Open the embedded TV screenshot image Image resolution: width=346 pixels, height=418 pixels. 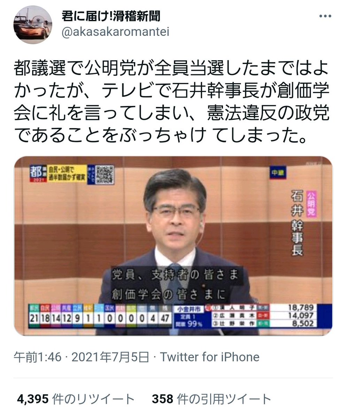click(x=173, y=246)
